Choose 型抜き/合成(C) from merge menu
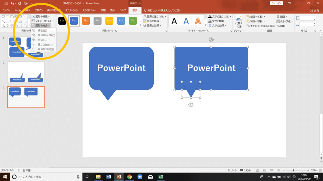Screen dimensions: 323x181 coord(44,35)
